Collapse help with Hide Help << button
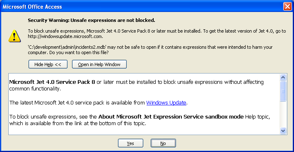The image size is (294, 152). pos(48,64)
